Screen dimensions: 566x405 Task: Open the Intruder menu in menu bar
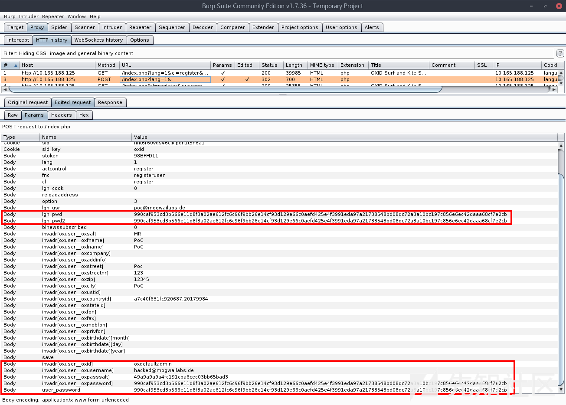click(29, 16)
